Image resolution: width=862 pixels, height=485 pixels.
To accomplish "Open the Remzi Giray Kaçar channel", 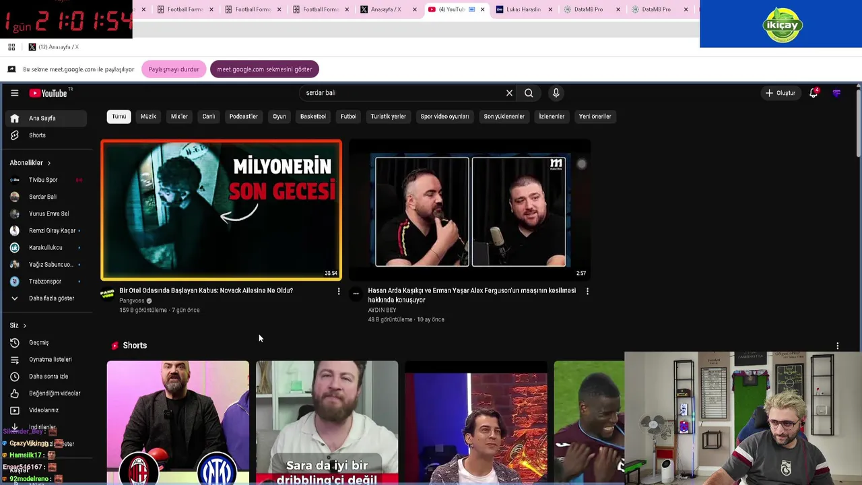I will tap(46, 230).
